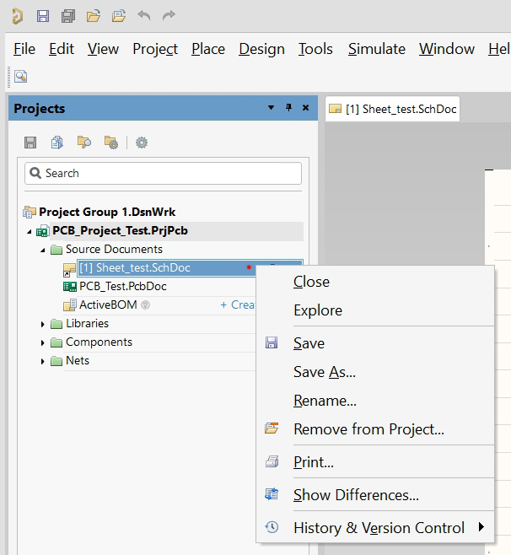Expand the Components folder
Screen dimensions: 511x555
point(42,342)
